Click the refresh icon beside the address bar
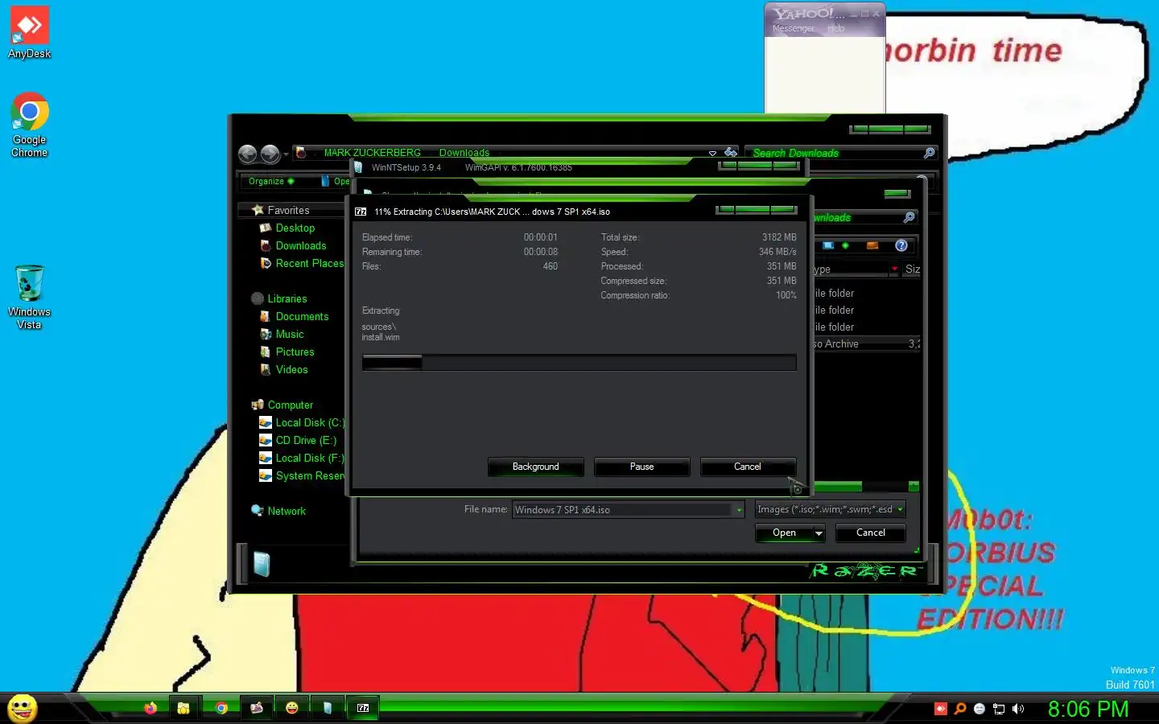Viewport: 1159px width, 724px height. (731, 152)
